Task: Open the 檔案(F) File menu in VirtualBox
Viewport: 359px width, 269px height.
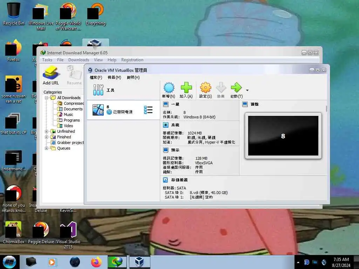Action: (96, 77)
